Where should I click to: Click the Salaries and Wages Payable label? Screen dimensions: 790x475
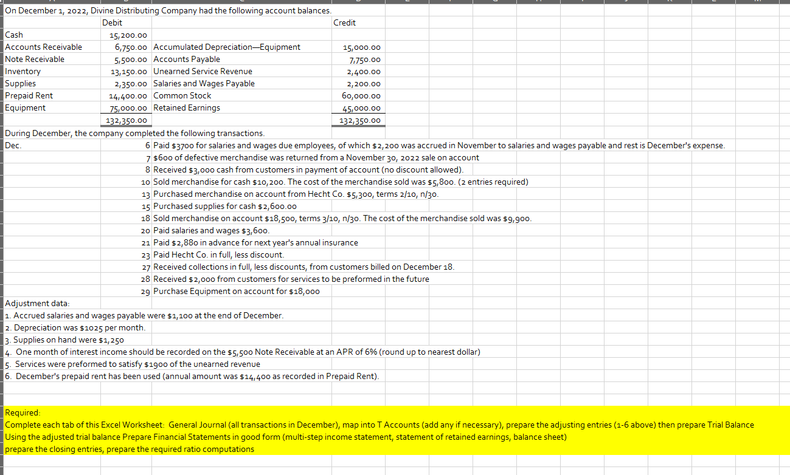pos(204,83)
